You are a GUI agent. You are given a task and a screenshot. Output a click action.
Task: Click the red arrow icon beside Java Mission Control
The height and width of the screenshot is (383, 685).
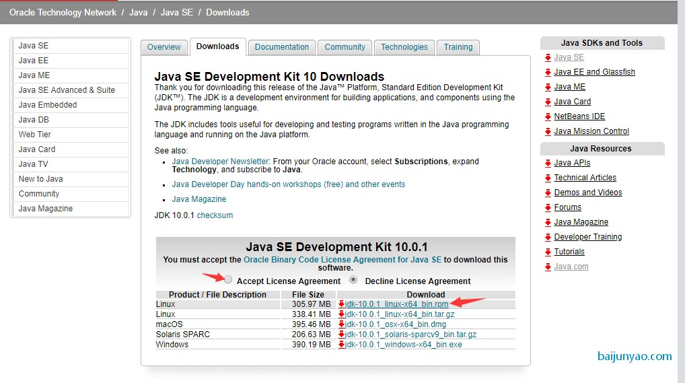(x=548, y=132)
